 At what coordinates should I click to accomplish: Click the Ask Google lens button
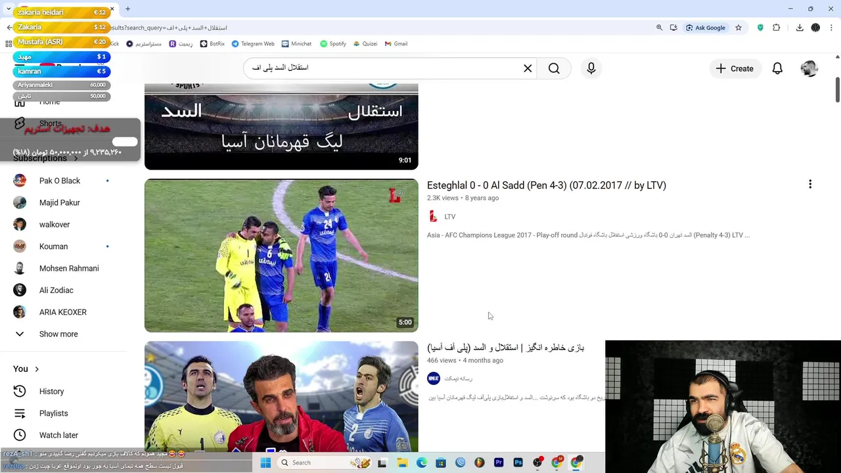coord(706,28)
